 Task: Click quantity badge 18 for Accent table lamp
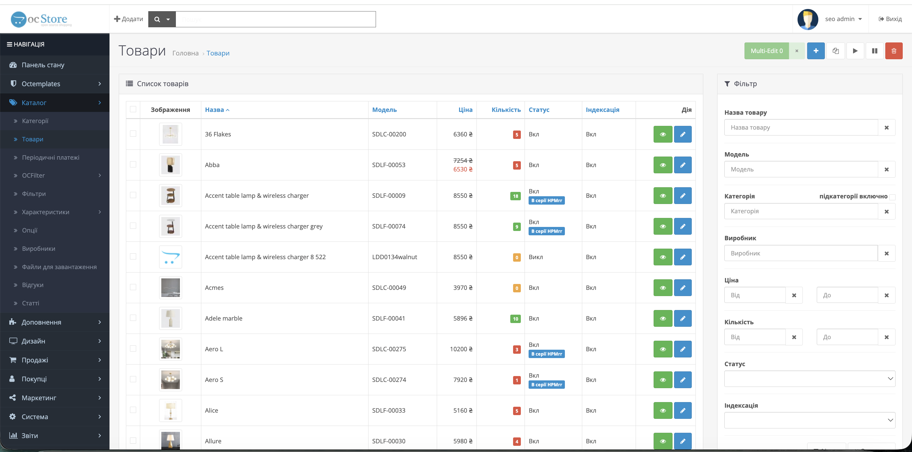click(x=516, y=196)
